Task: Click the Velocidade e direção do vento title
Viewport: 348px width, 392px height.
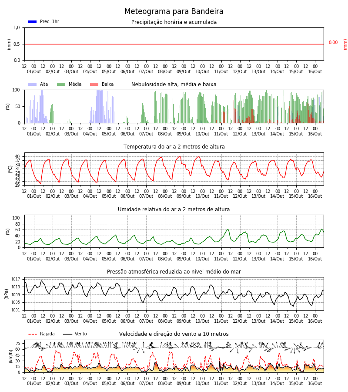Action: [x=174, y=334]
